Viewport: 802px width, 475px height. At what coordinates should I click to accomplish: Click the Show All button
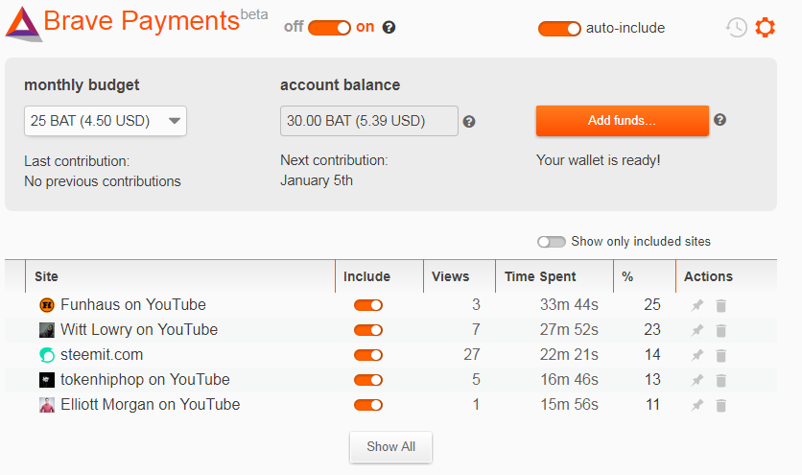tap(390, 447)
